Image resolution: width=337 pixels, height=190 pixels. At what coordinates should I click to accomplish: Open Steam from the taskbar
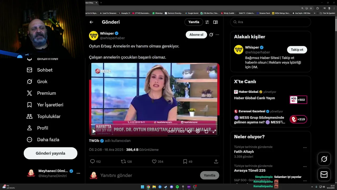[x=166, y=187]
